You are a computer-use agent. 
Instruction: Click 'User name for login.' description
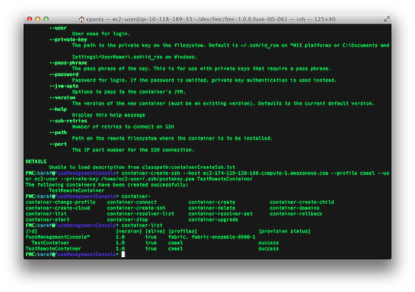(x=101, y=34)
